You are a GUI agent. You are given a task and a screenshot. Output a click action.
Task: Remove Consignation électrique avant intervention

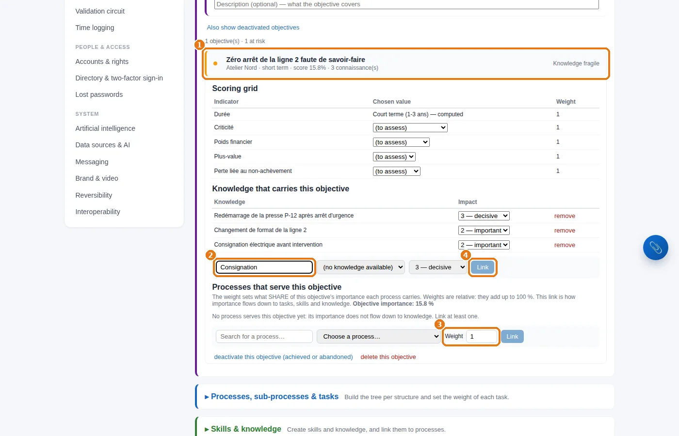(565, 245)
